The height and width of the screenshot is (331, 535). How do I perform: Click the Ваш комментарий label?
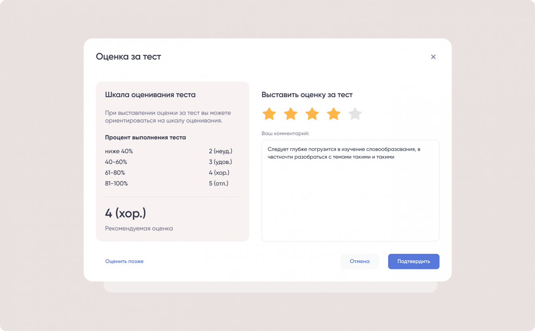(285, 133)
